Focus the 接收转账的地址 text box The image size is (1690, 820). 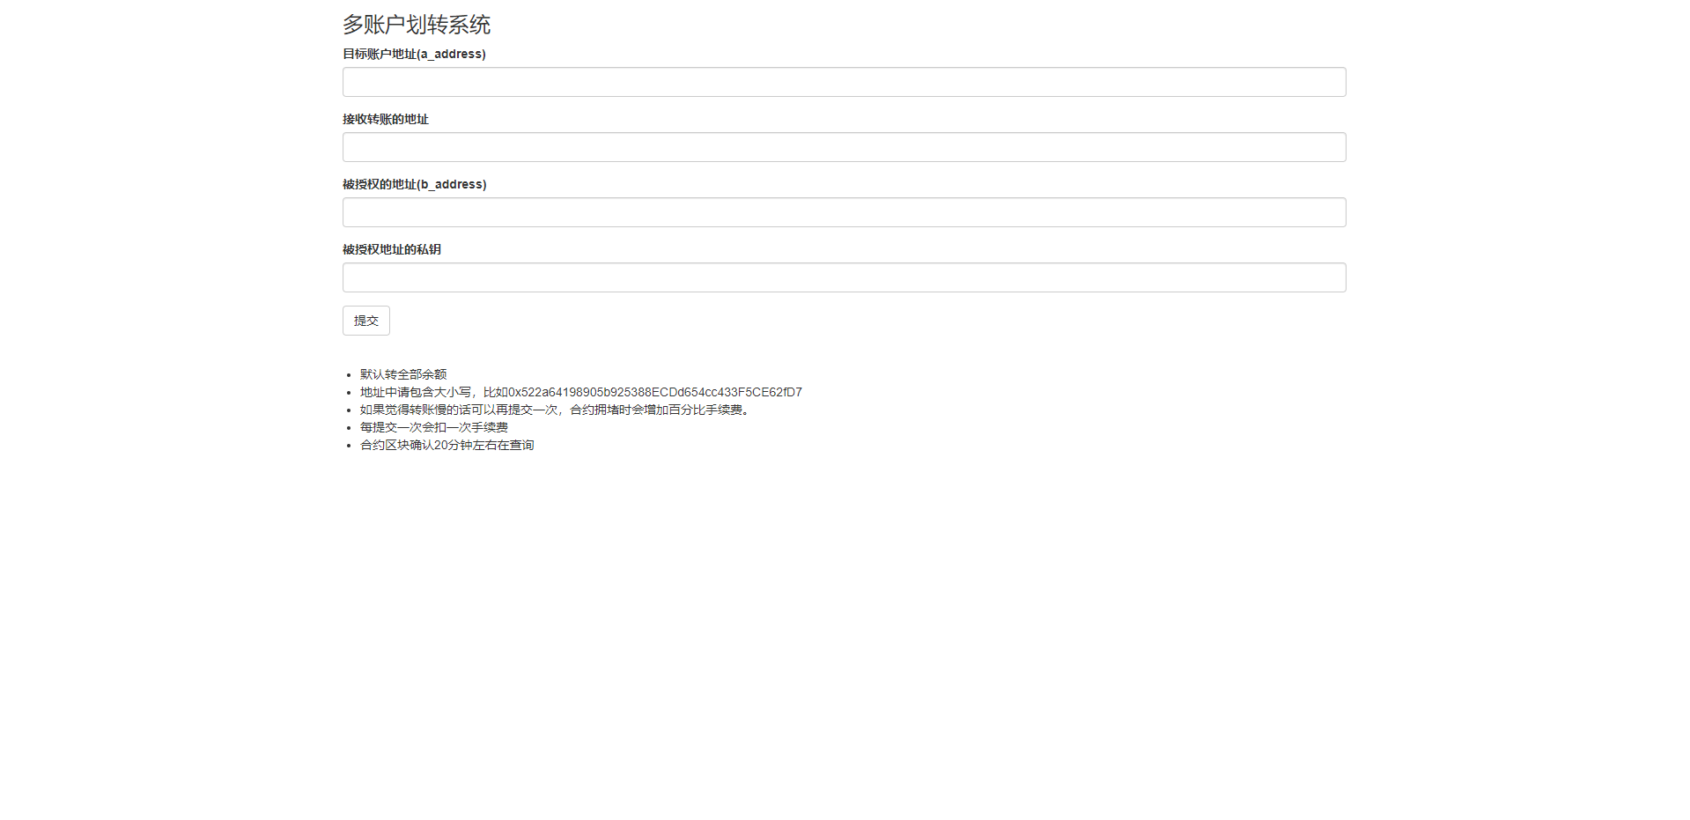pyautogui.click(x=844, y=147)
